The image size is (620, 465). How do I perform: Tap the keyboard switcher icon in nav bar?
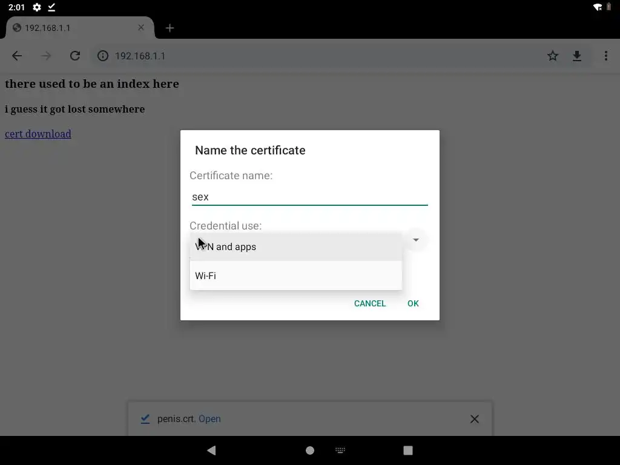coord(340,450)
